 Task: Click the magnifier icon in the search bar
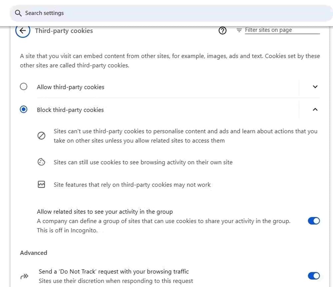pyautogui.click(x=18, y=13)
